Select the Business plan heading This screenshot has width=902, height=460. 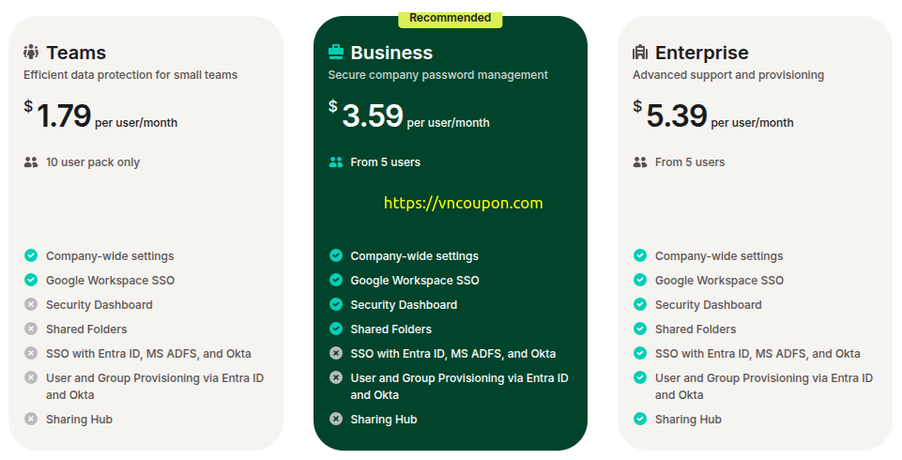(x=391, y=53)
